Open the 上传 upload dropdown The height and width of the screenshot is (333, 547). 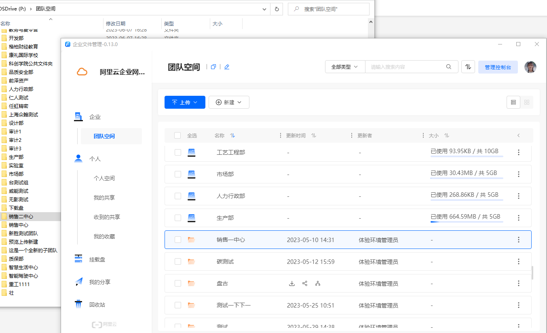[x=185, y=102]
